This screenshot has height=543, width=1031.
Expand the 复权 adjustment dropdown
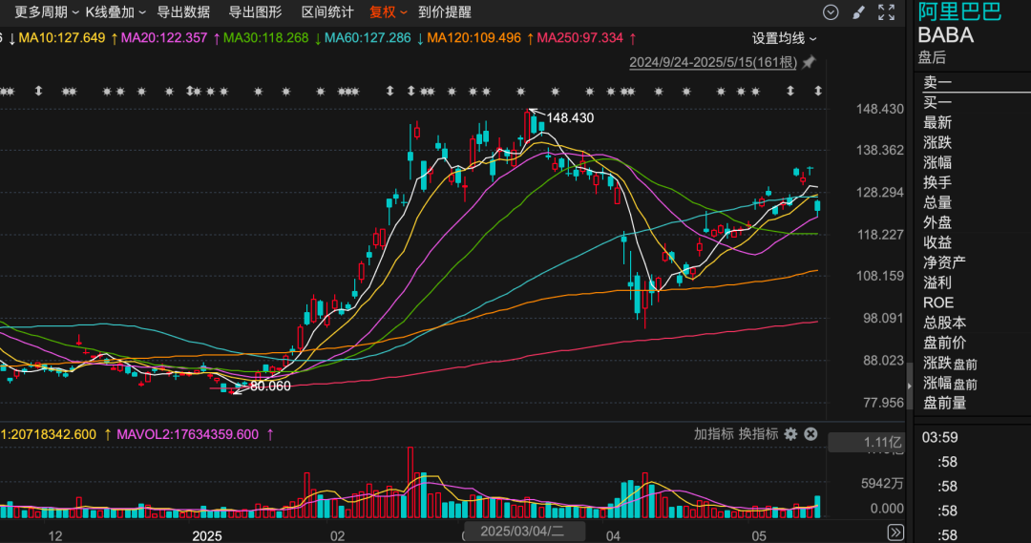point(388,12)
